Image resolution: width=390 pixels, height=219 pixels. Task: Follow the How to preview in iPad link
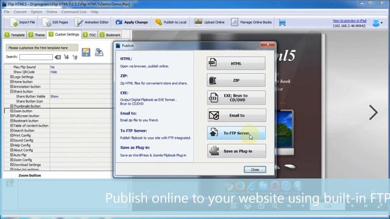(x=349, y=21)
